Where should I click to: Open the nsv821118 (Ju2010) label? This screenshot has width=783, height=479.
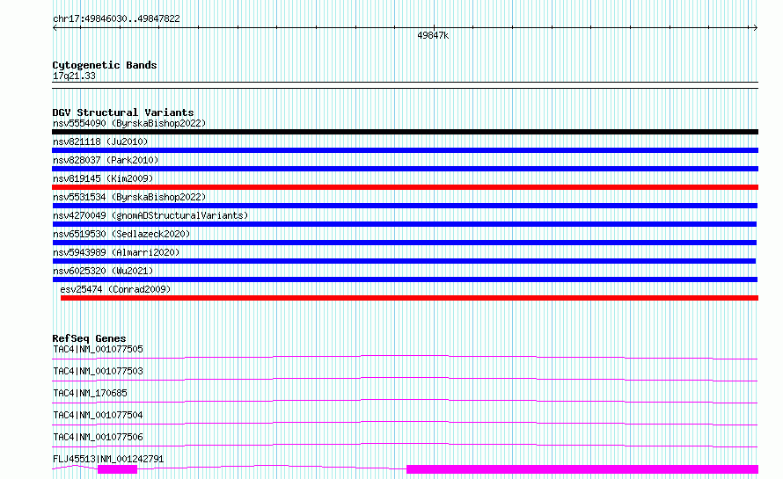click(x=100, y=142)
